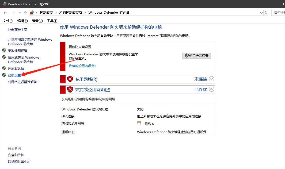This screenshot has height=169, width=285.
Task: Open the 推荐的设置有哪些? link
Action: [82, 66]
